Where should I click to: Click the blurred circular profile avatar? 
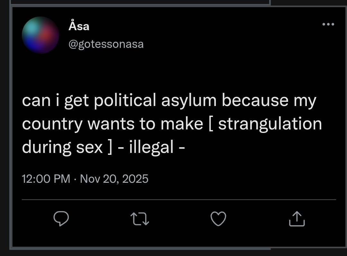(40, 35)
